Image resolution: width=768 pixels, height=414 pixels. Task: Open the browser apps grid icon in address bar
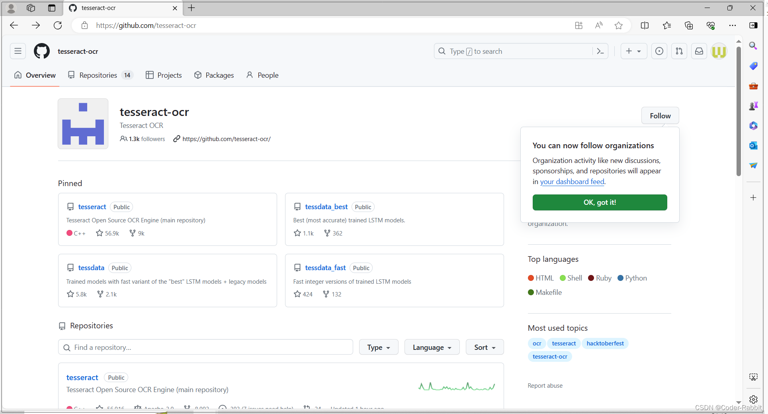(578, 26)
